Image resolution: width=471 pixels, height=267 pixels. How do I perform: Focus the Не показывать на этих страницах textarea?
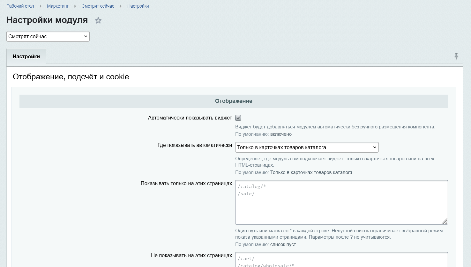[x=341, y=260]
